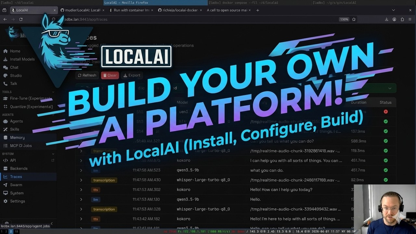The width and height of the screenshot is (416, 234).
Task: Reload the current page
Action: pyautogui.click(x=21, y=19)
